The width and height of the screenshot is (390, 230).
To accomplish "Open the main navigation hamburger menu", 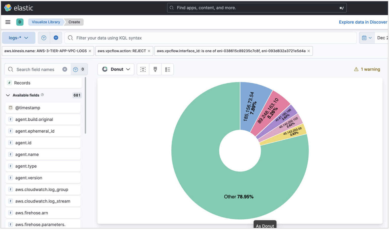I will [x=8, y=22].
